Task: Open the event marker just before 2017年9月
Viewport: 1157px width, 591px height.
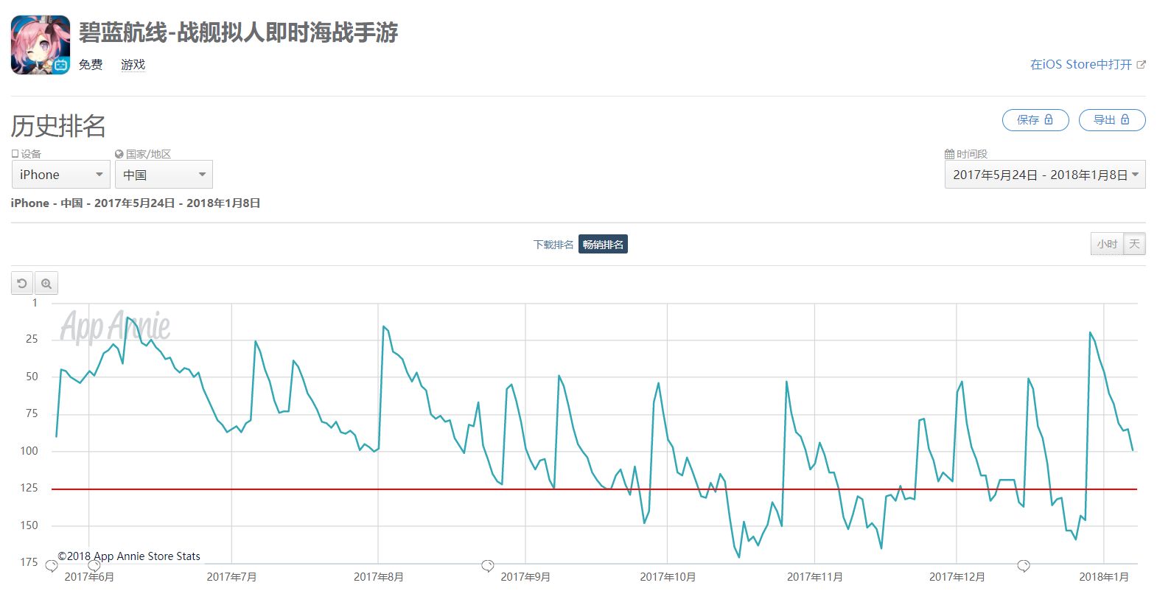Action: [488, 566]
